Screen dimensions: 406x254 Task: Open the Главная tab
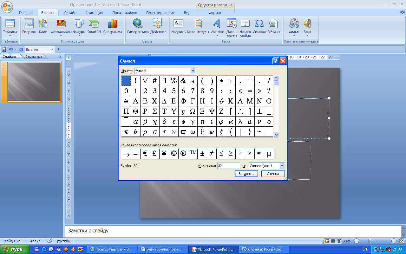pos(26,13)
